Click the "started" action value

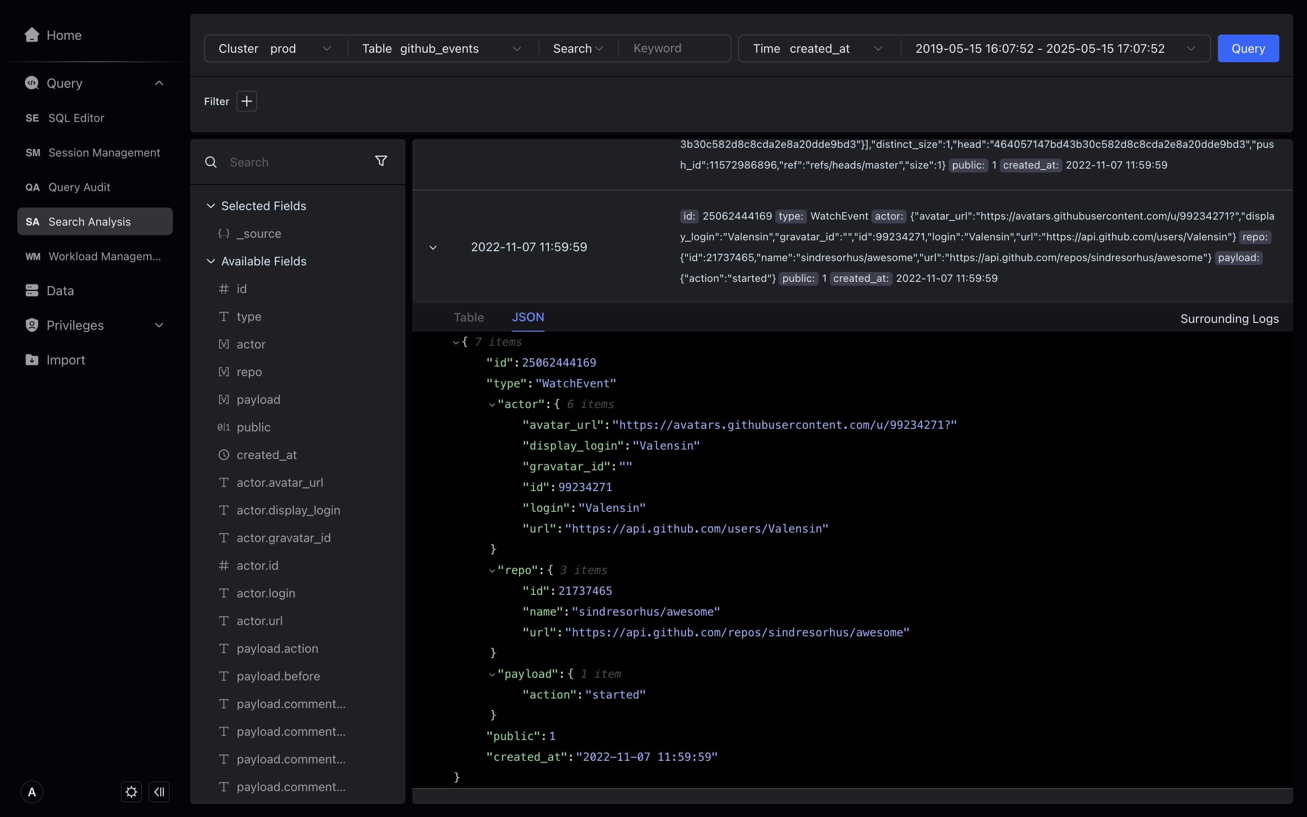point(616,695)
